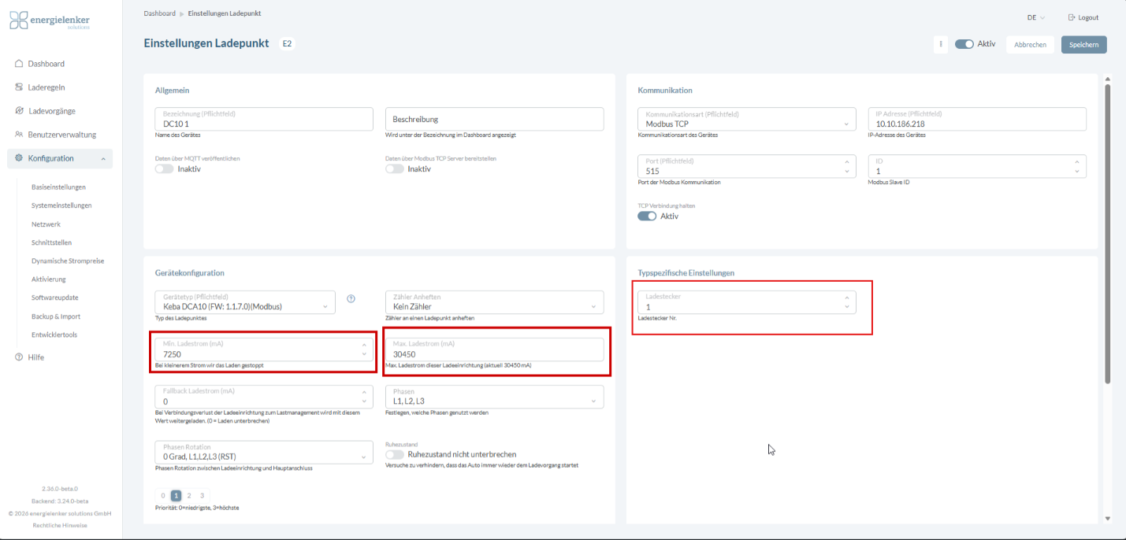Decrease Fallback Ladestrom with down arrow
The image size is (1126, 540).
point(364,401)
